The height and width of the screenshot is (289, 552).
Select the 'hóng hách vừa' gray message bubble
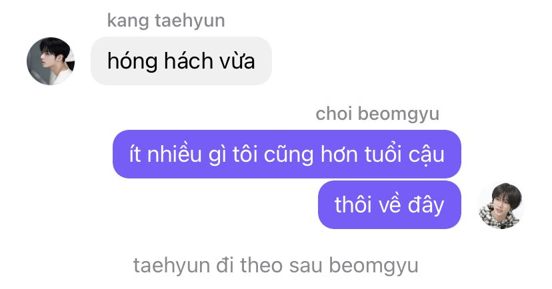coord(181,61)
